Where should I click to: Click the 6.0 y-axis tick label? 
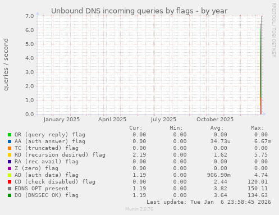click(x=30, y=30)
